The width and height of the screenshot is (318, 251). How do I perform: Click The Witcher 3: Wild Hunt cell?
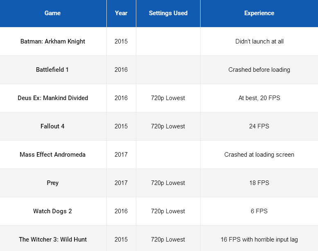tap(53, 240)
